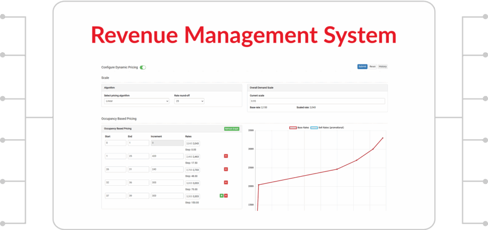488x230 pixels.
Task: Click the blue Submit button
Action: pyautogui.click(x=362, y=67)
